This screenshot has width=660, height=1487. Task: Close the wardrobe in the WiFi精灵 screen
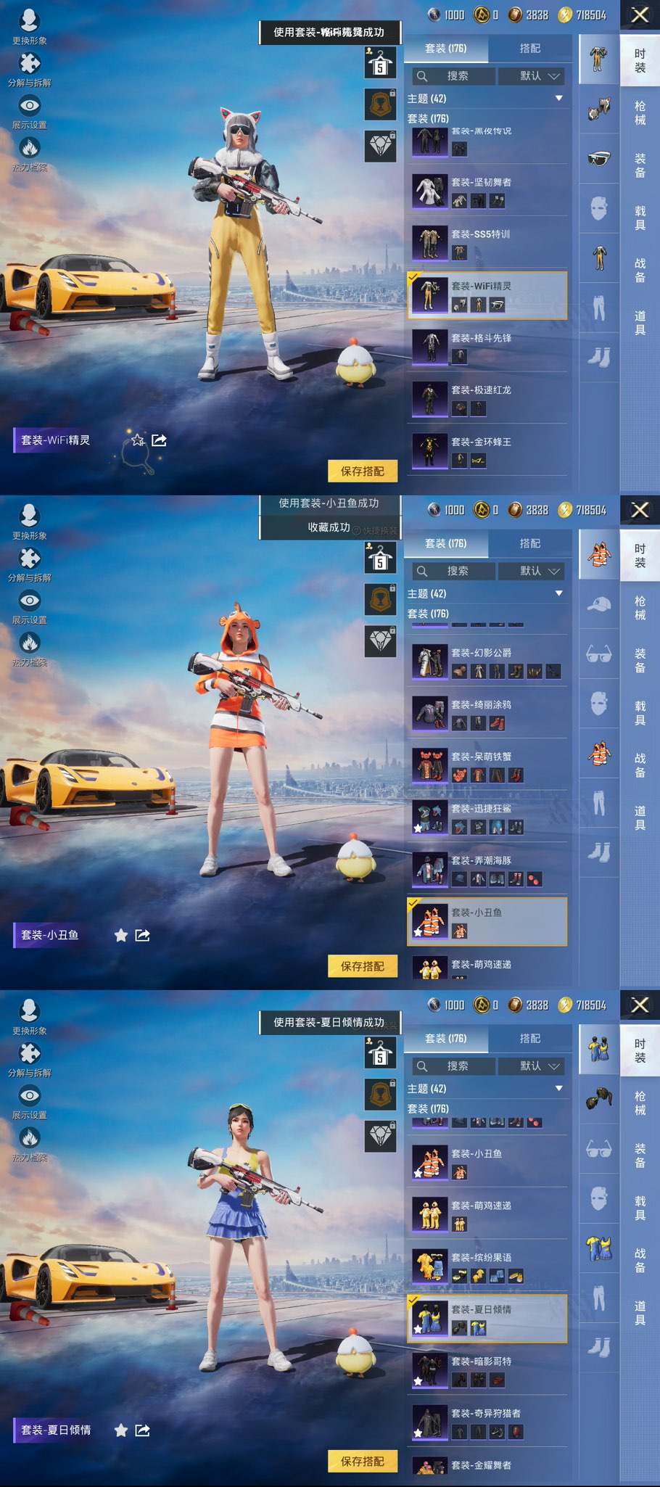click(640, 15)
